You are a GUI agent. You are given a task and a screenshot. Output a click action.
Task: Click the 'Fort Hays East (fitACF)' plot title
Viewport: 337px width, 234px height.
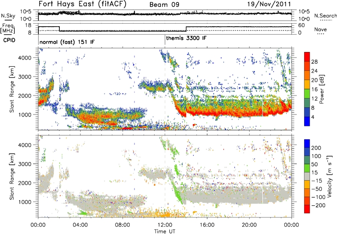tap(82, 4)
